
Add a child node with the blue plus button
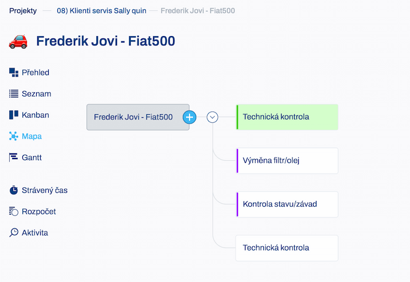pyautogui.click(x=190, y=117)
